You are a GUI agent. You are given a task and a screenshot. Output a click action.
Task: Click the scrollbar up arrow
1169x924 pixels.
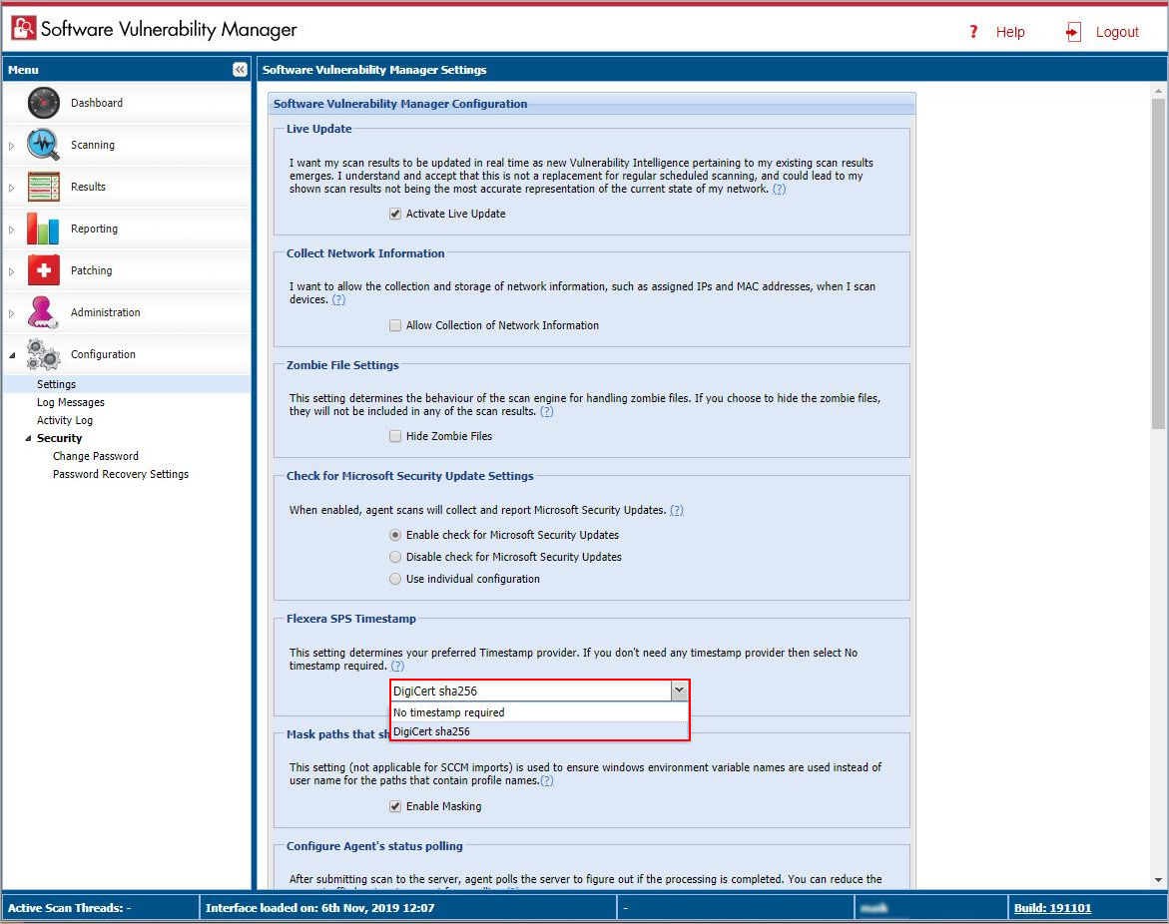pos(1158,91)
